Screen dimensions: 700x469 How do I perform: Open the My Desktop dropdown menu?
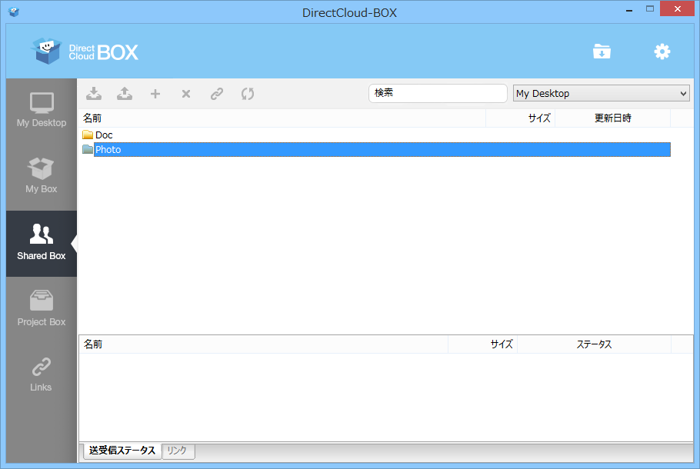(x=601, y=93)
